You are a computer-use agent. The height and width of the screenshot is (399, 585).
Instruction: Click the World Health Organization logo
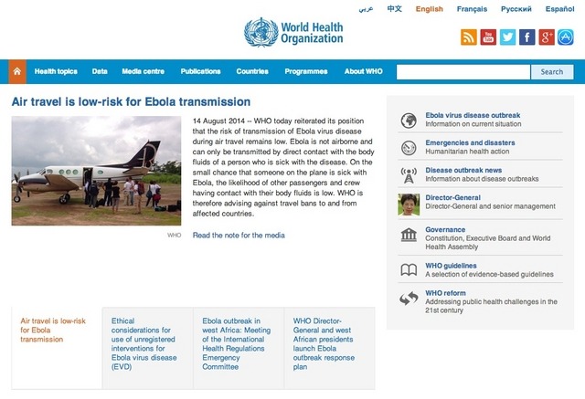click(x=293, y=33)
